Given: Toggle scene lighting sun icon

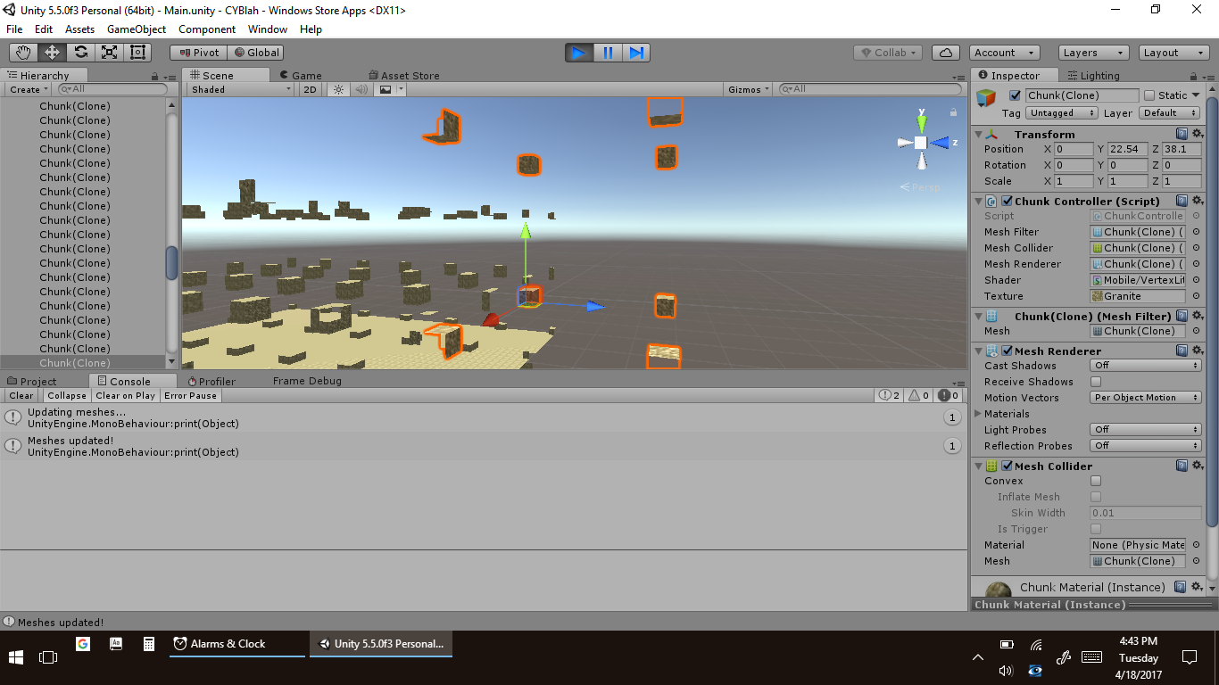Looking at the screenshot, I should pos(338,89).
